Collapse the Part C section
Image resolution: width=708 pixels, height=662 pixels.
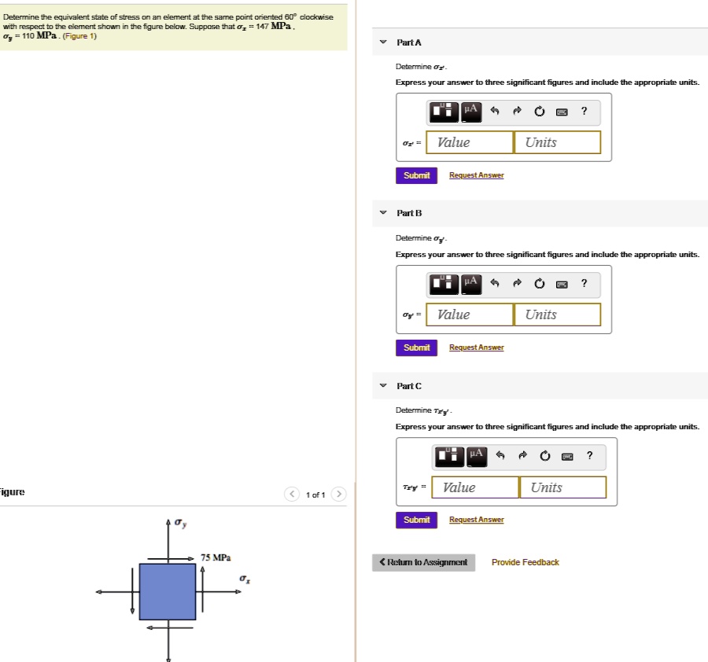382,386
